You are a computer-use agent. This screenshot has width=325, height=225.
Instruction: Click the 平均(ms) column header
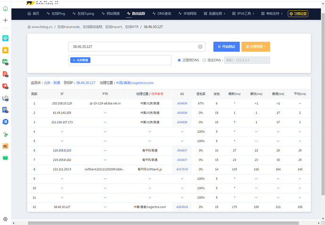click(x=300, y=94)
